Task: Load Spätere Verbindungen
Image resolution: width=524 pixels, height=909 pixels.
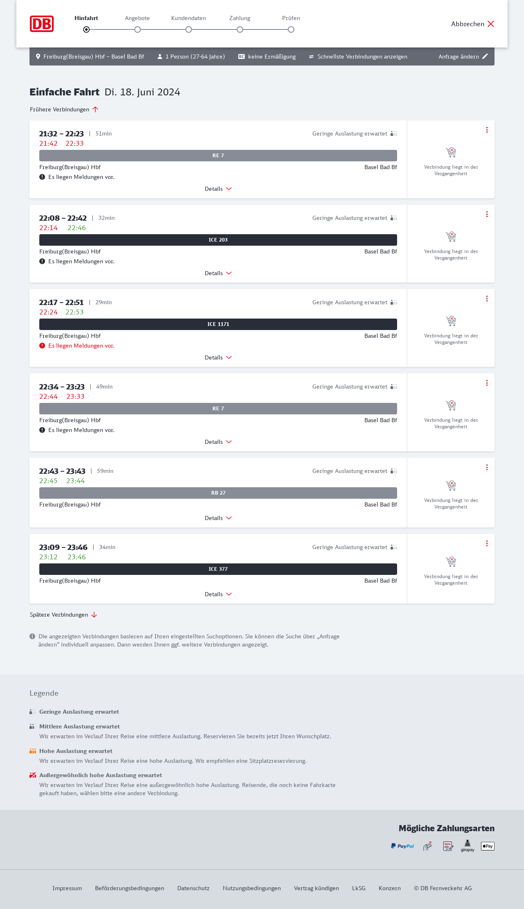Action: click(63, 615)
